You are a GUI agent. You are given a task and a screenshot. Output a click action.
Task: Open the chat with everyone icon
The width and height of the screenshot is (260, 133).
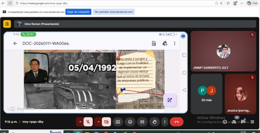tap(243, 122)
